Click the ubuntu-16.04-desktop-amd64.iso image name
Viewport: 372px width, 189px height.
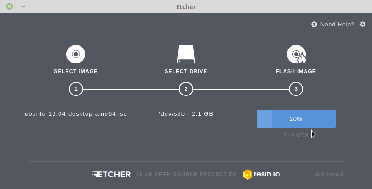coord(76,113)
